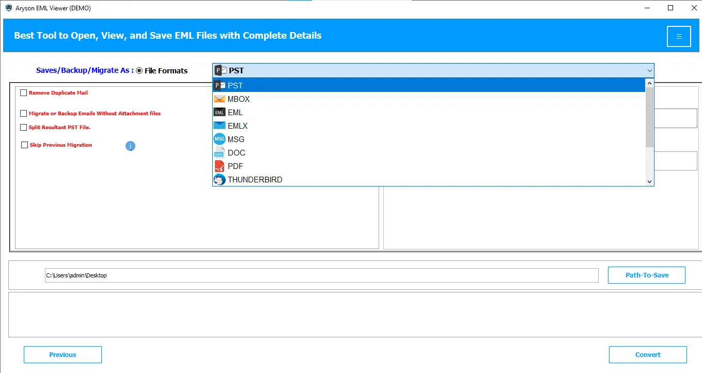Click the Path-To-Save button
This screenshot has width=702, height=373.
(x=646, y=275)
